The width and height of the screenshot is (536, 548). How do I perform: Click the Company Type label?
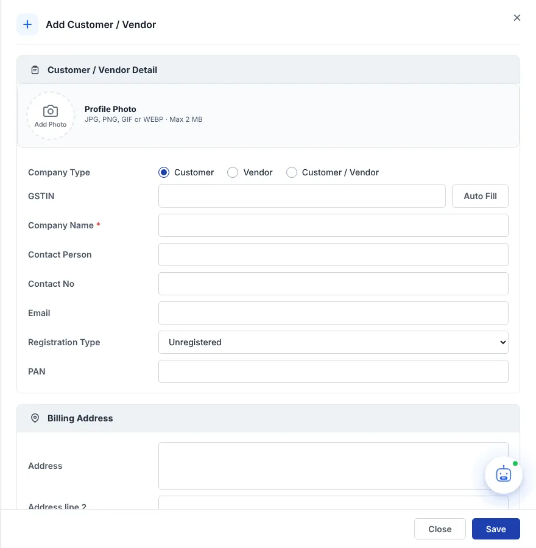59,172
